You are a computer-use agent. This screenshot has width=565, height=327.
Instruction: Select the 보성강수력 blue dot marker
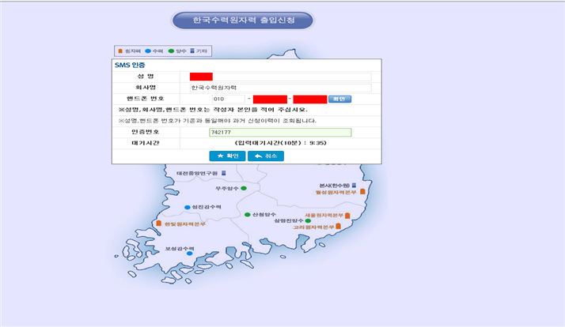pos(190,254)
